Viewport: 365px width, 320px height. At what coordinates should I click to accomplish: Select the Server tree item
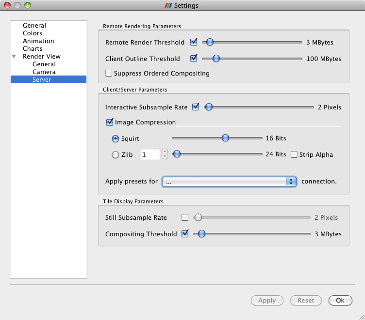(x=49, y=79)
